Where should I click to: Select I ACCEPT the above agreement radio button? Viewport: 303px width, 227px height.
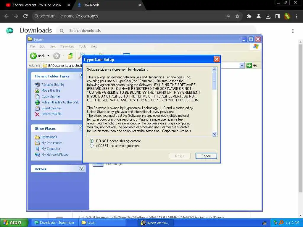(92, 146)
